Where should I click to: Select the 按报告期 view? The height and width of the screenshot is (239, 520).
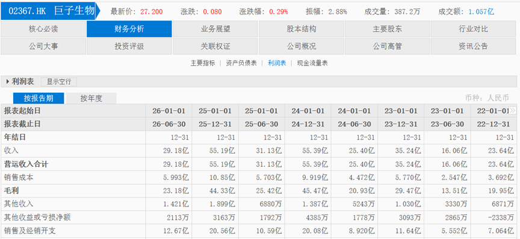39,98
